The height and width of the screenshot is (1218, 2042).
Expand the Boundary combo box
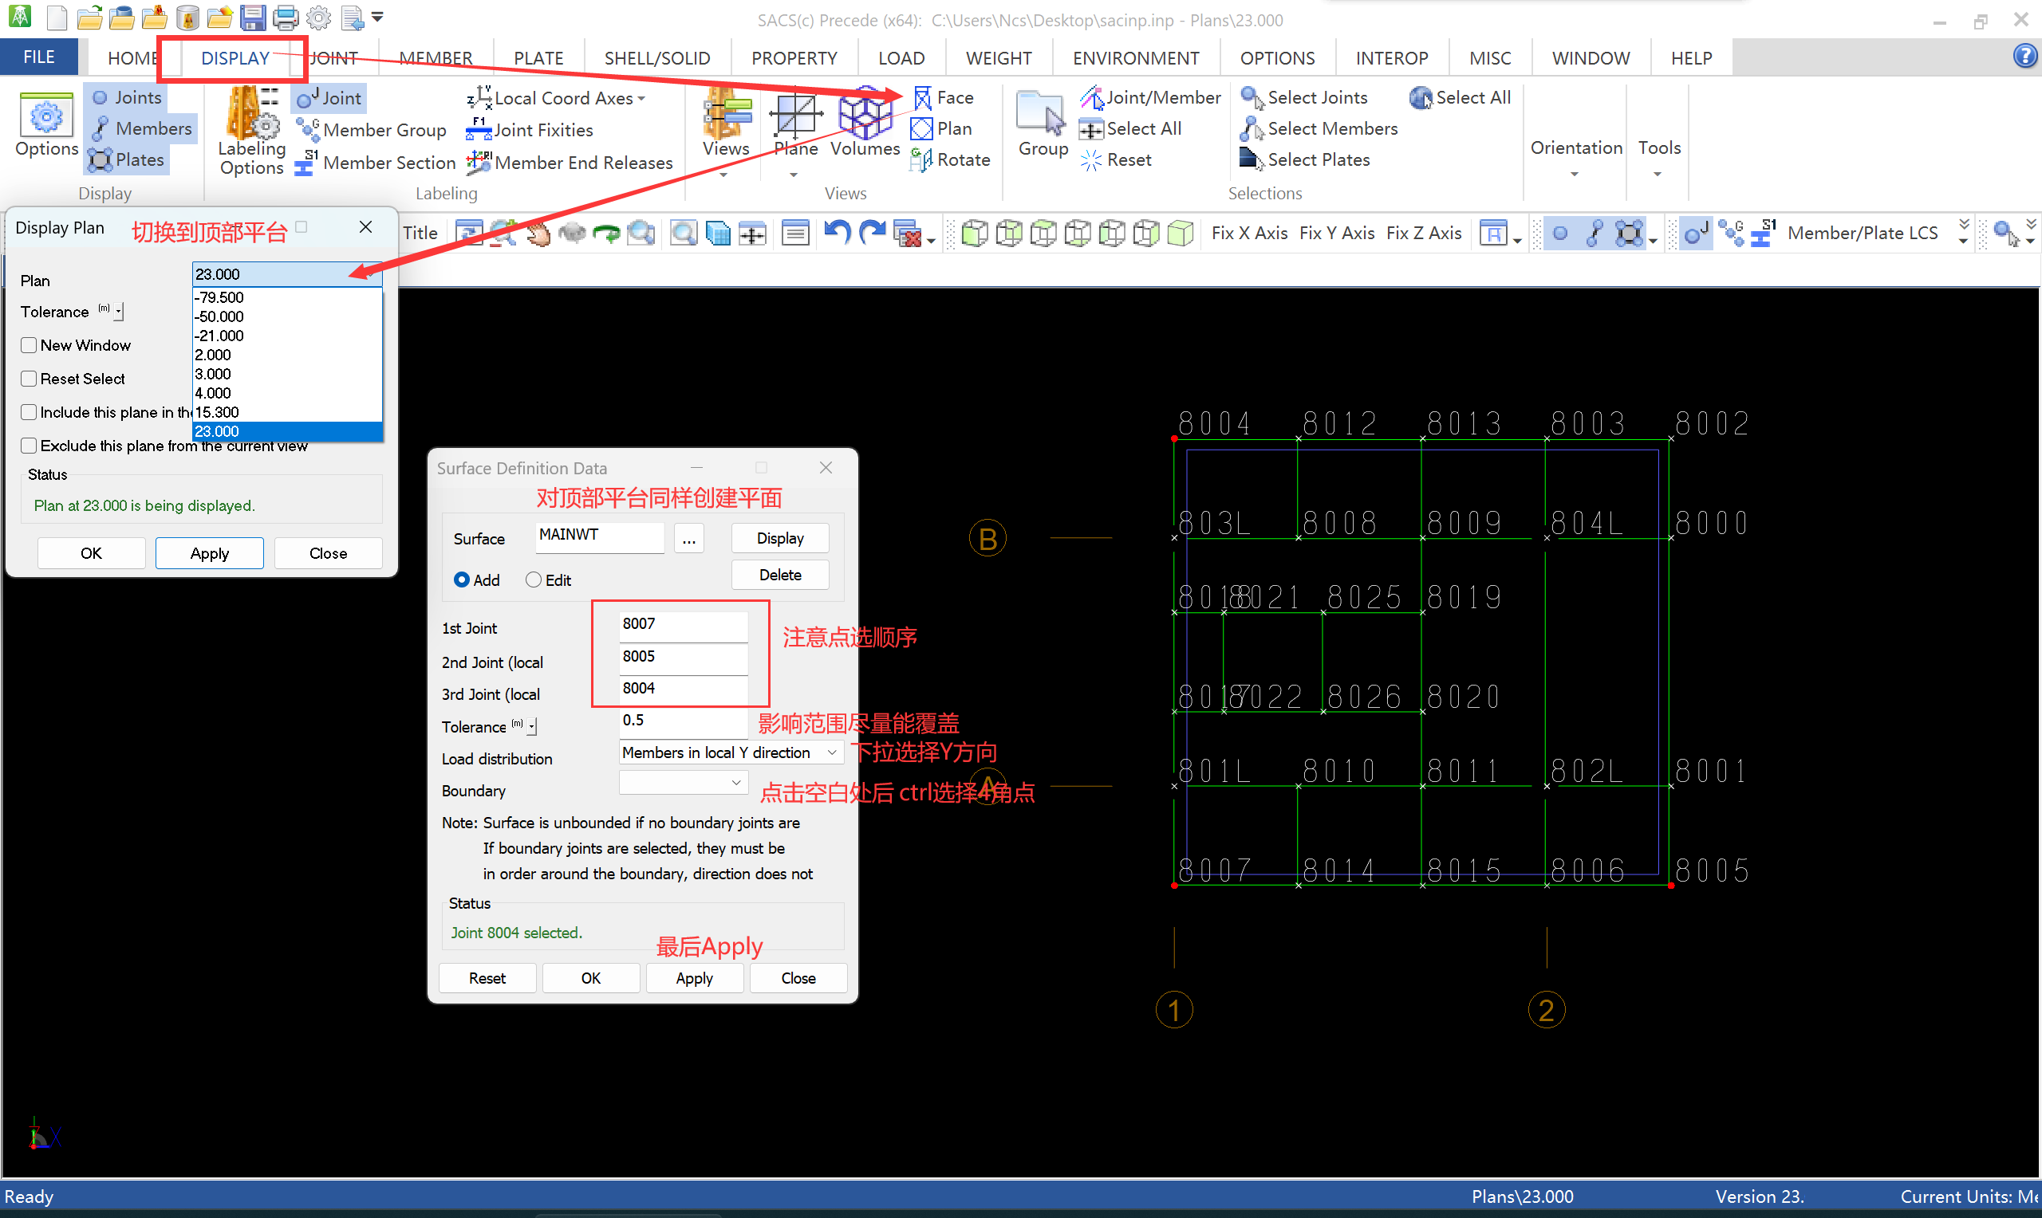coord(735,783)
